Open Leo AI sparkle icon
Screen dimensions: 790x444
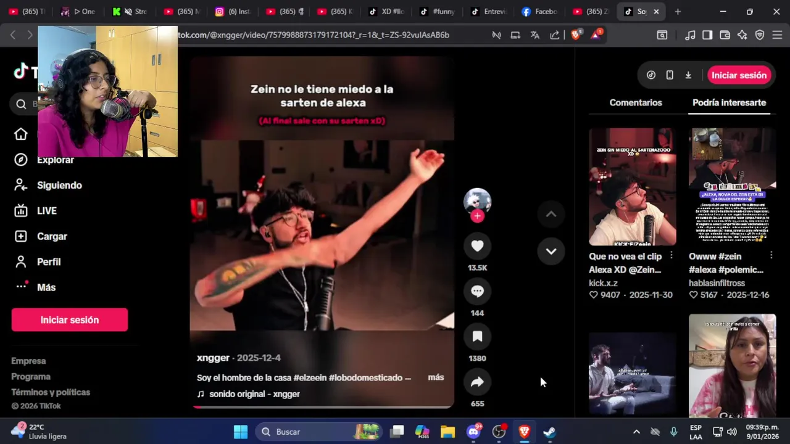[742, 35]
